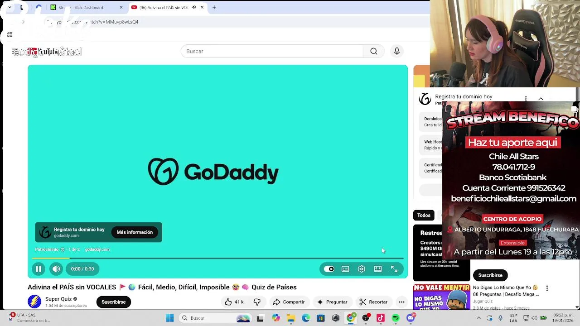Click the Windows taskbar Buscar search box
This screenshot has width=580, height=326.
[x=215, y=318]
